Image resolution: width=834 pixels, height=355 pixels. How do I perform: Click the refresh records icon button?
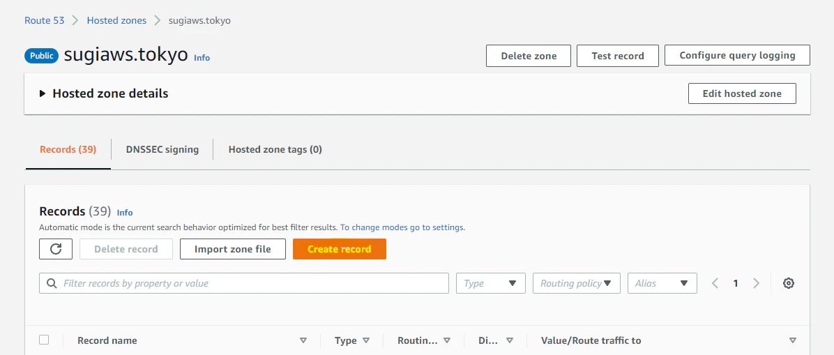click(56, 249)
